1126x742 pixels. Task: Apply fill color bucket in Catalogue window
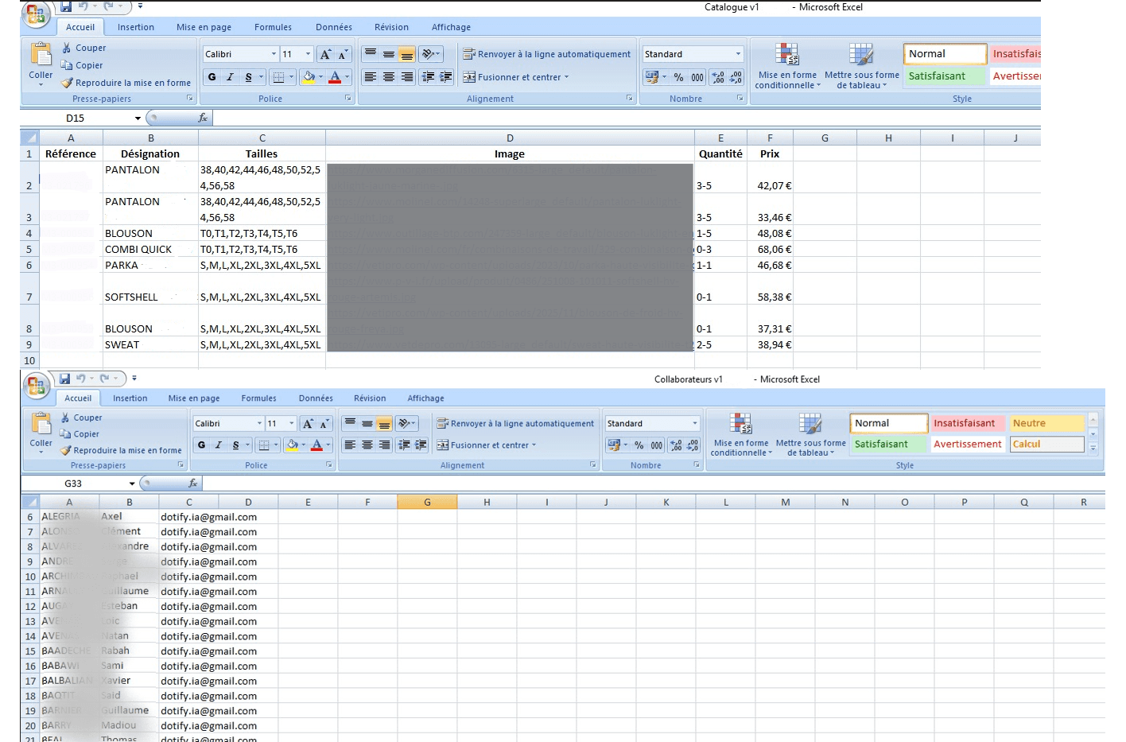309,77
